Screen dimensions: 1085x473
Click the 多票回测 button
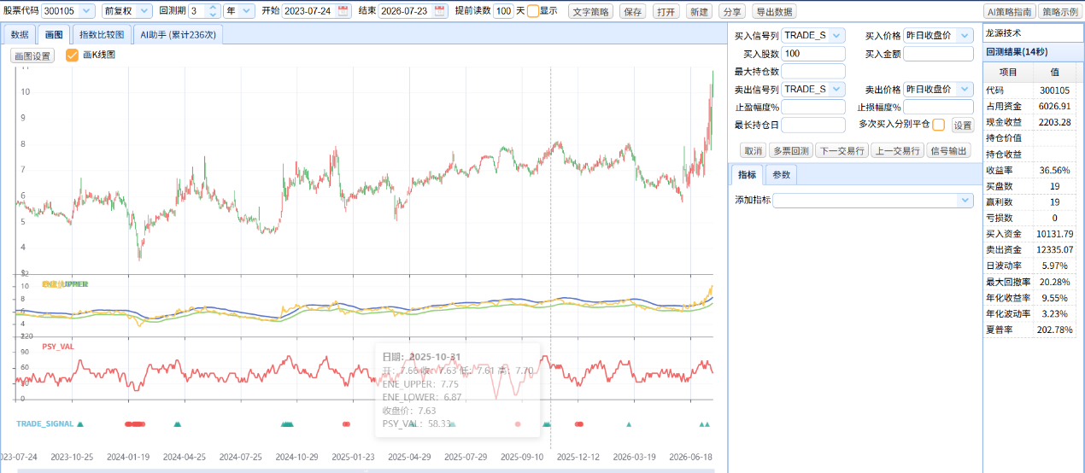[790, 150]
